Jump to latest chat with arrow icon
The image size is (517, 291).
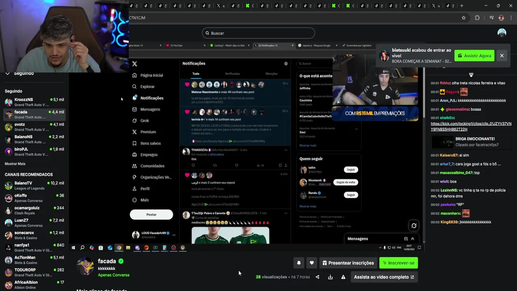[471, 75]
